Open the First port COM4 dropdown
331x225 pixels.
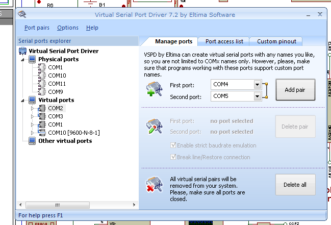click(258, 84)
